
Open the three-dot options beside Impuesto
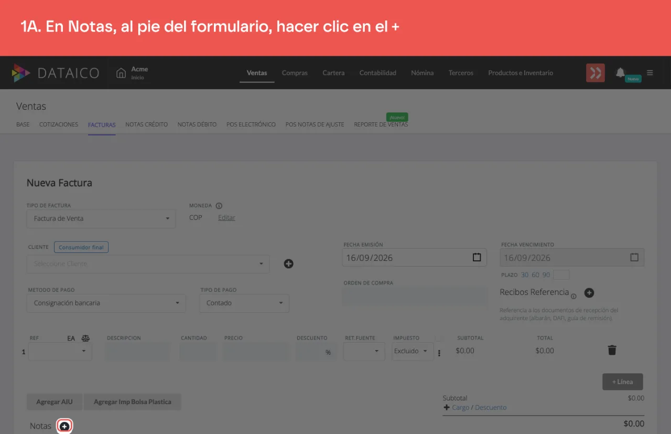pyautogui.click(x=439, y=353)
